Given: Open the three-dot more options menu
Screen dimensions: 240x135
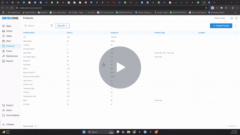Looking at the screenshot, I should (x=235, y=26).
